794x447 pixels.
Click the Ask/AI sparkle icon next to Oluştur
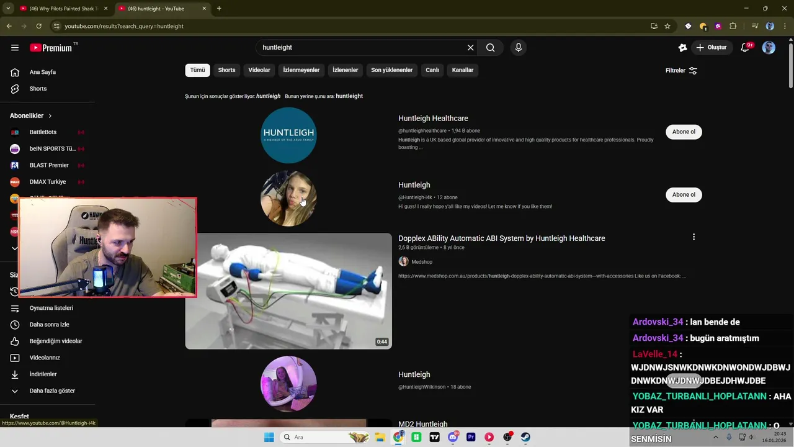(683, 48)
